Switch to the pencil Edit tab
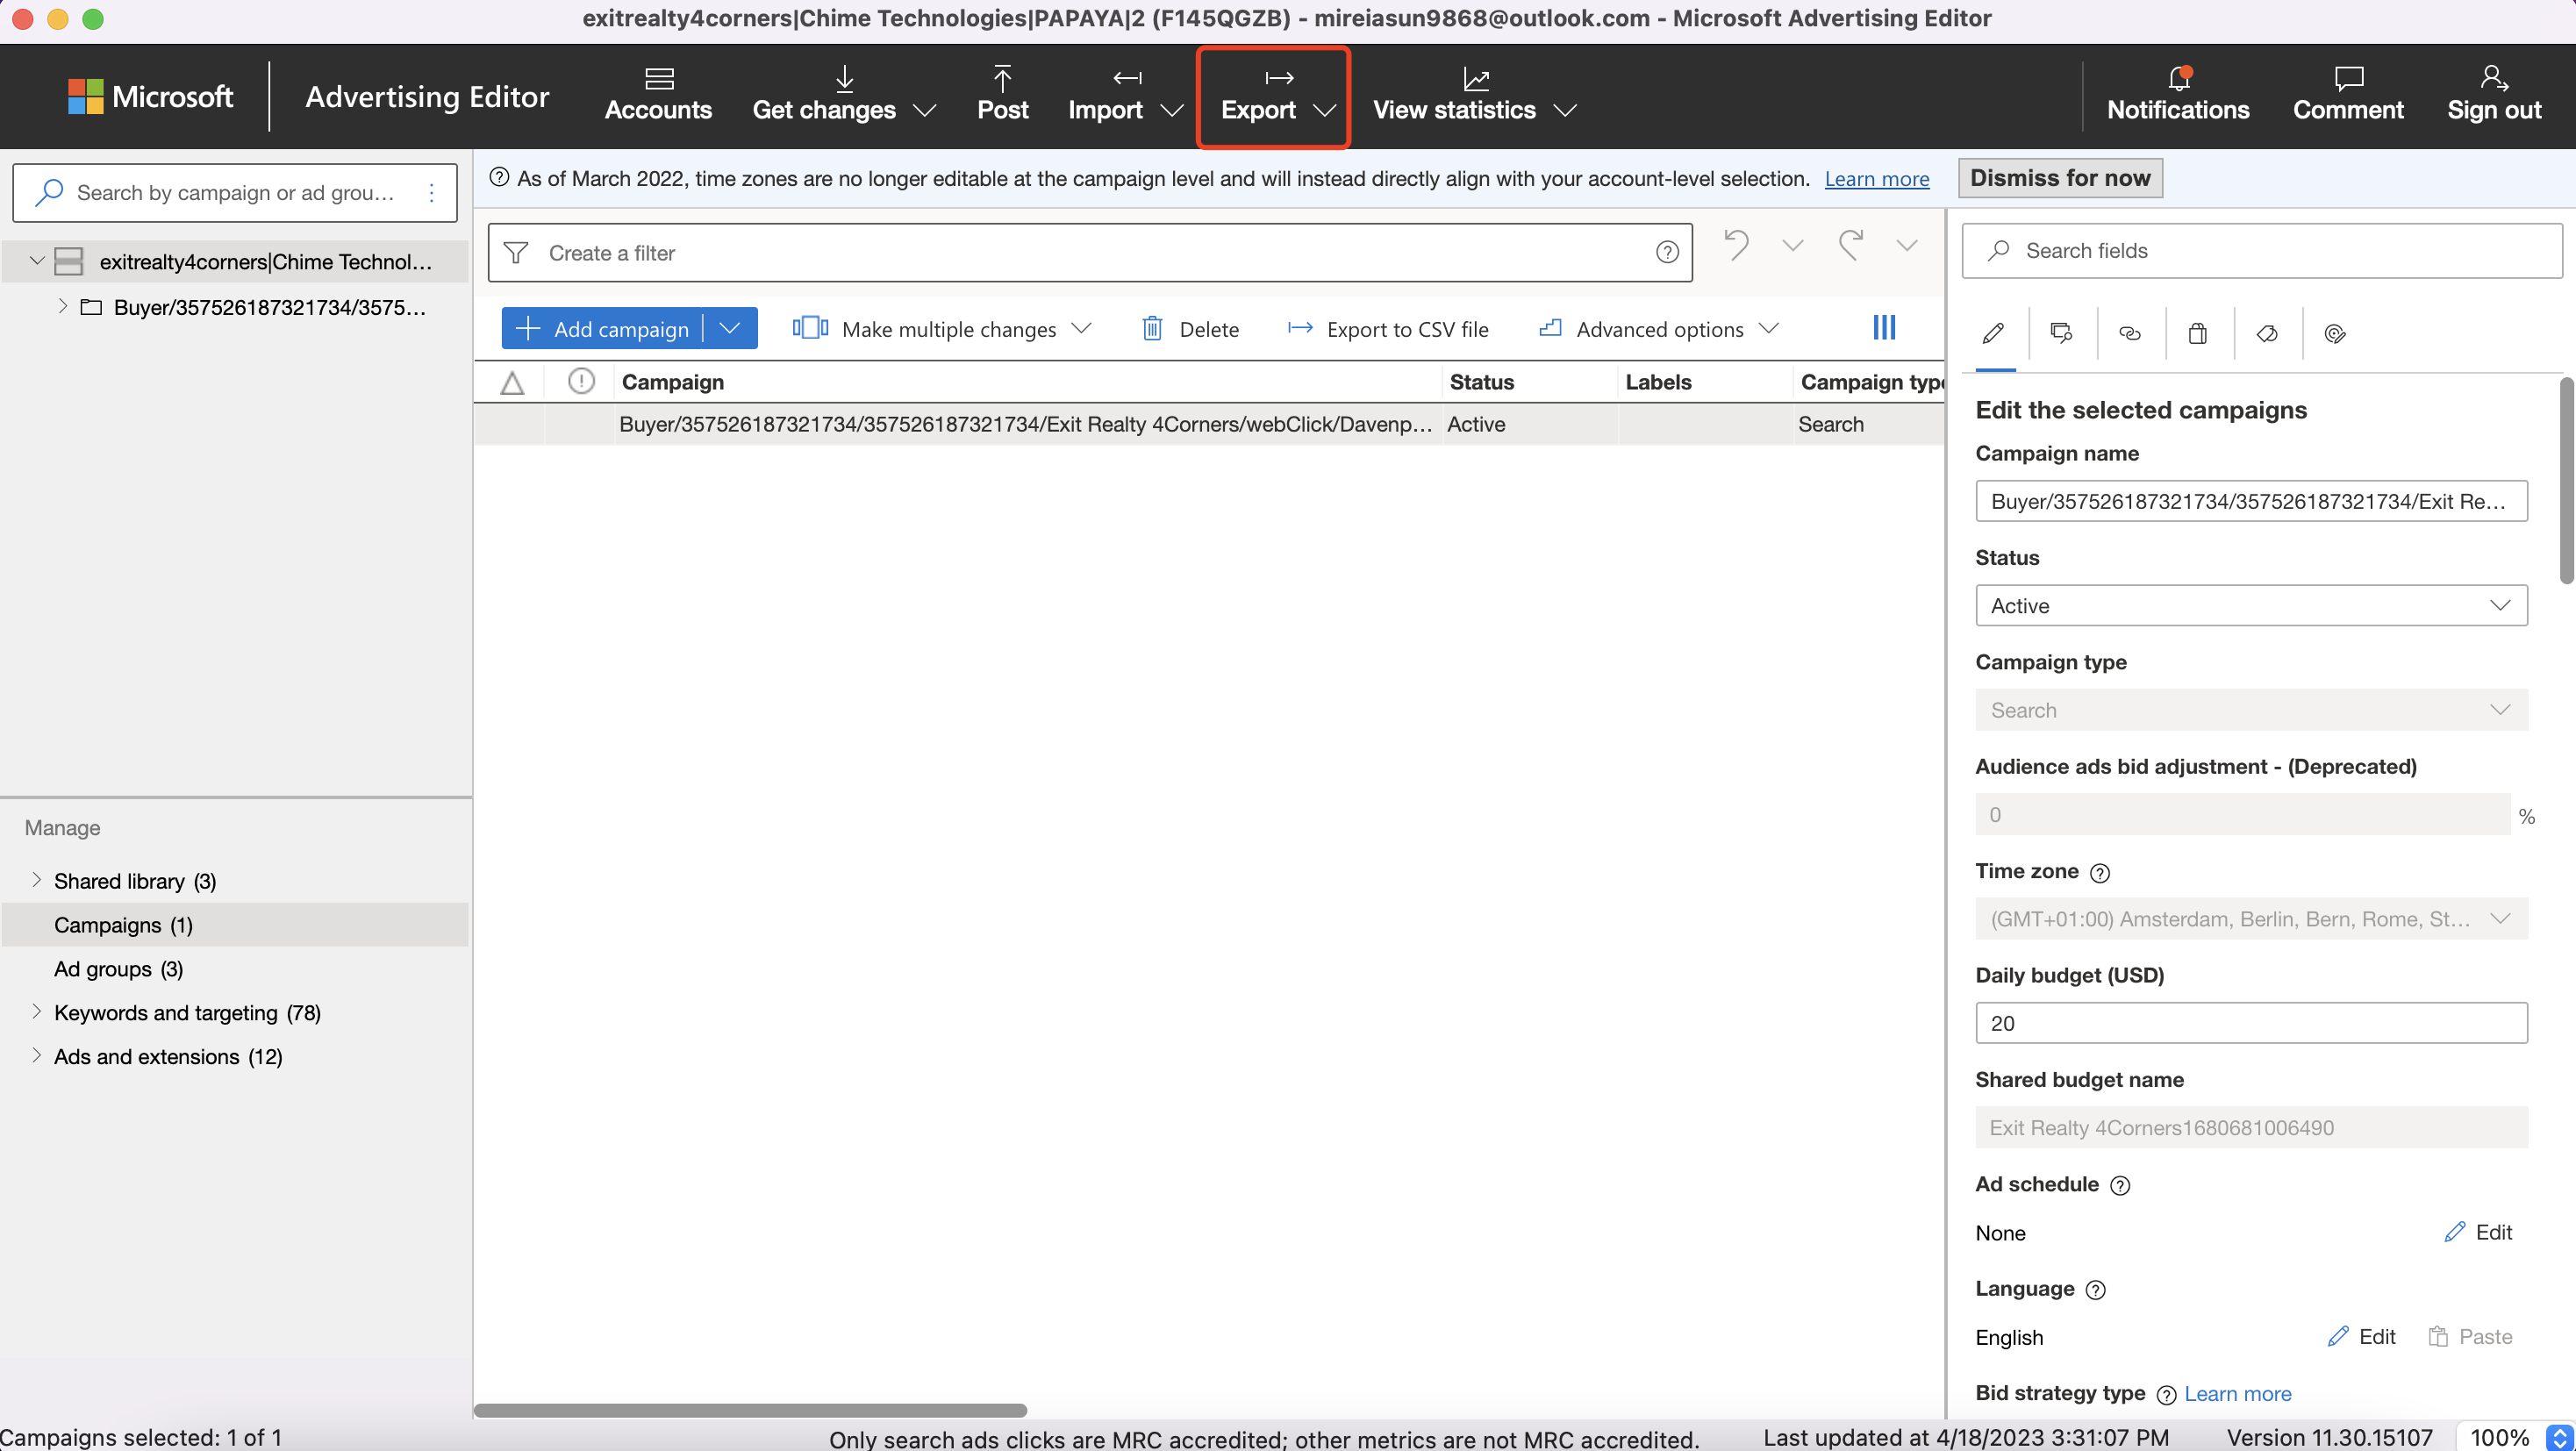 [1994, 333]
